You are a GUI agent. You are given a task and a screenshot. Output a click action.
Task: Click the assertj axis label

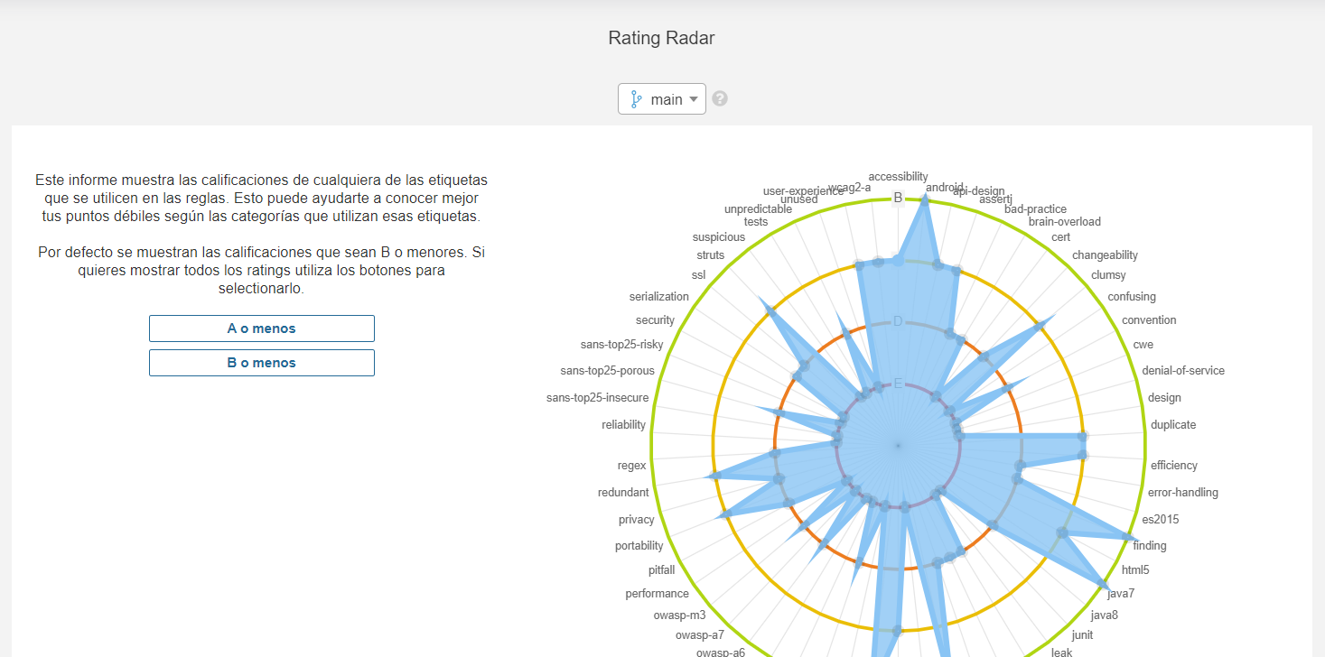[996, 199]
